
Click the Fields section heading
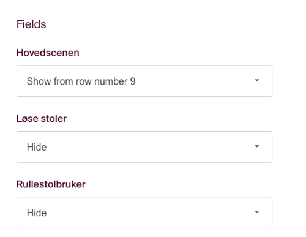(31, 24)
